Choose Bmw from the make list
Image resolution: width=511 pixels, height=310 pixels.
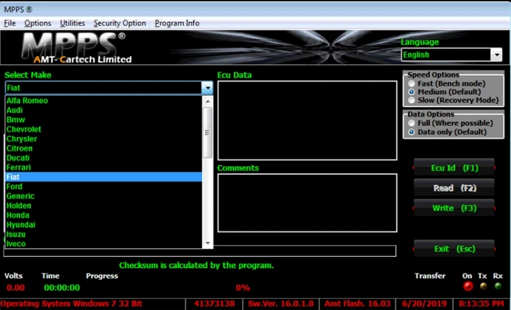click(104, 120)
